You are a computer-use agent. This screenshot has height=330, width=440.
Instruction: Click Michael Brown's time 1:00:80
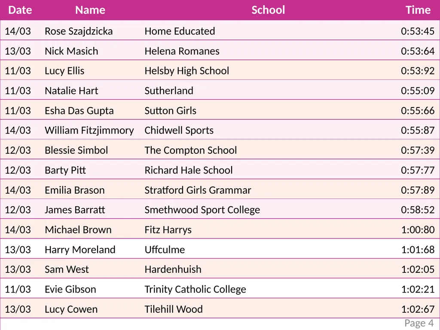[418, 230]
